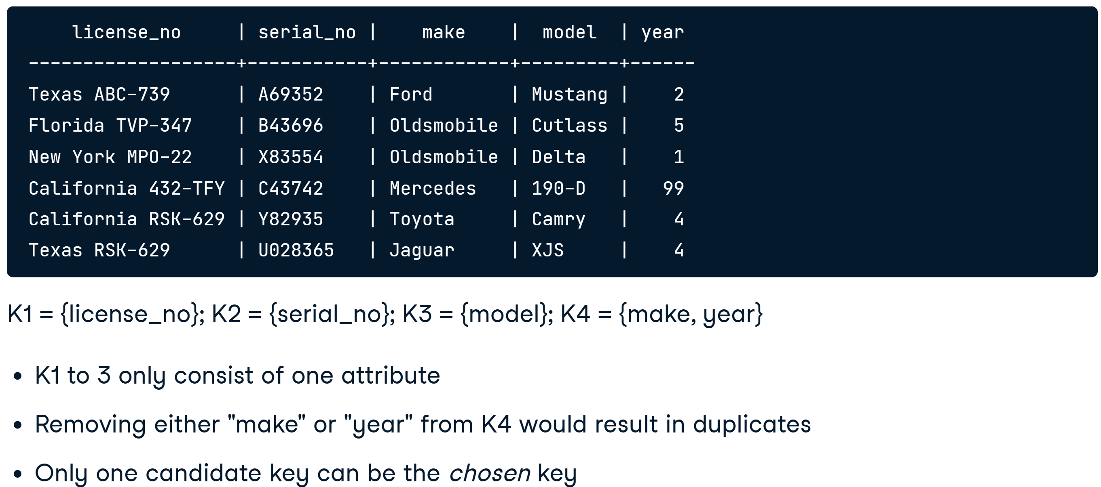Click the bullet about removing make or year
This screenshot has height=487, width=1101.
tap(423, 425)
